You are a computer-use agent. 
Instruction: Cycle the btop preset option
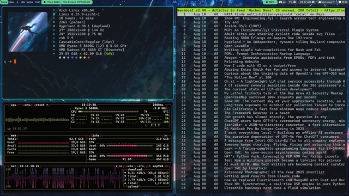39,105
